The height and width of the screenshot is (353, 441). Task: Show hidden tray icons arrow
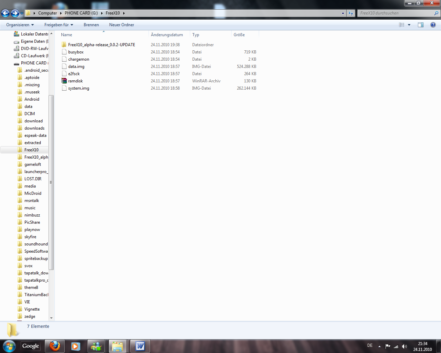click(x=379, y=346)
